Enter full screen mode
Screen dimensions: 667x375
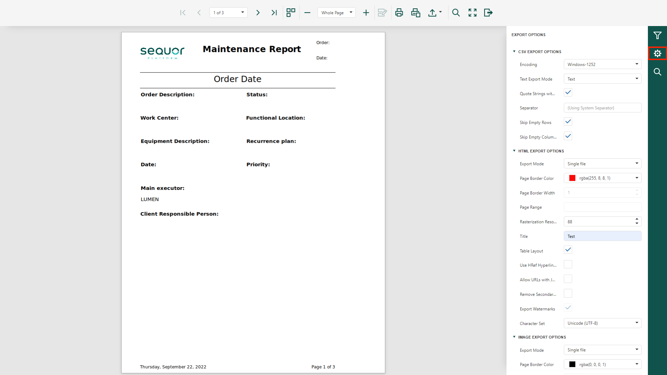[x=472, y=13]
